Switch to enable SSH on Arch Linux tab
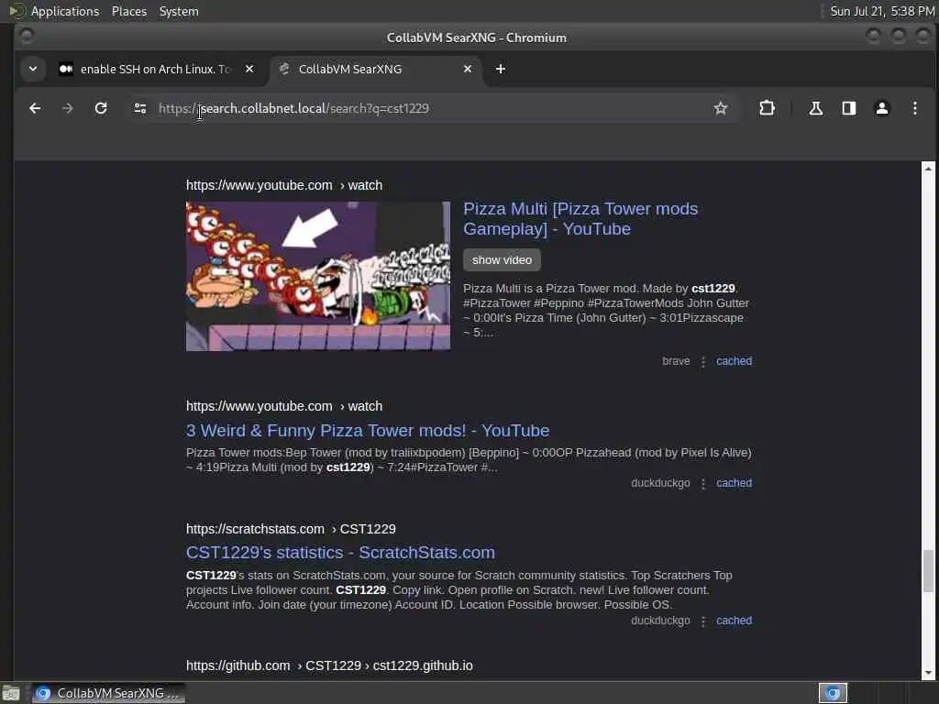The image size is (939, 704). pos(157,69)
